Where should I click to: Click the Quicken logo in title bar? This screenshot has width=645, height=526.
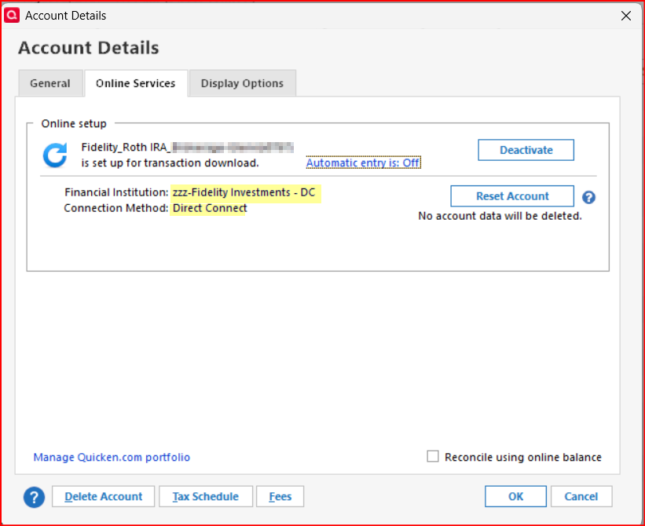(x=12, y=15)
